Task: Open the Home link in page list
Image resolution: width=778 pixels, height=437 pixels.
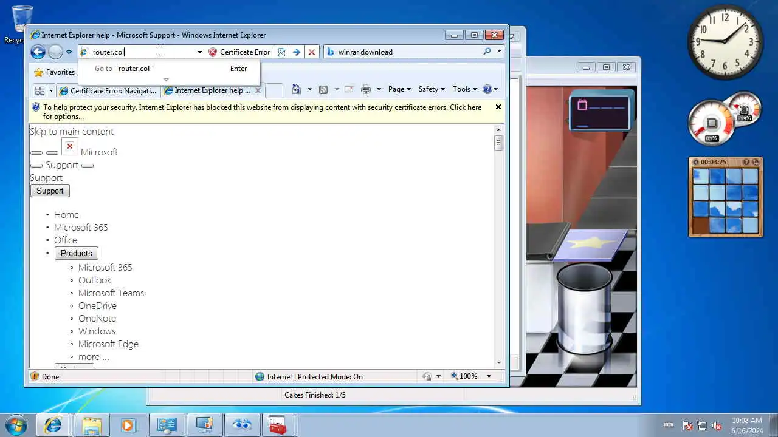Action: pos(66,215)
